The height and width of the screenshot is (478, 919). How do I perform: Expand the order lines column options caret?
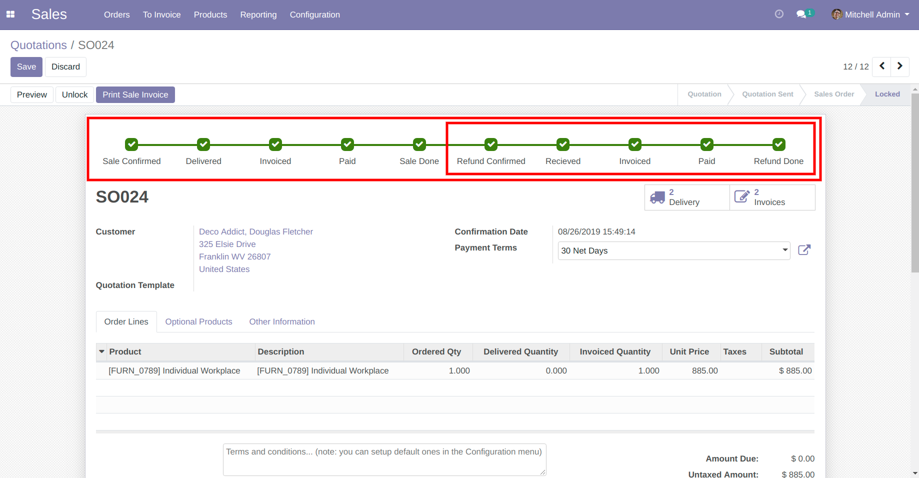coord(102,351)
